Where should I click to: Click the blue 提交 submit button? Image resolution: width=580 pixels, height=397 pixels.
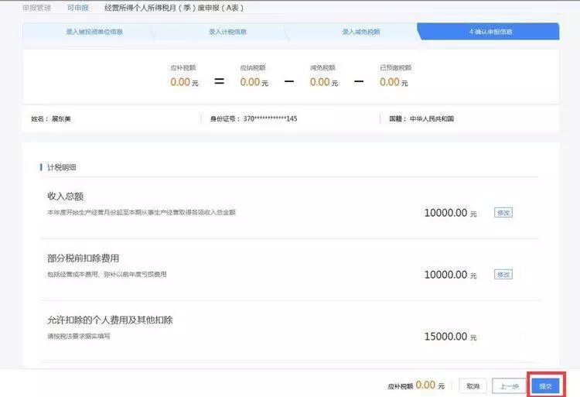point(546,386)
